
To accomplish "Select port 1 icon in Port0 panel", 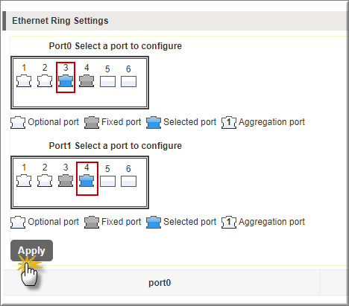I will [24, 81].
